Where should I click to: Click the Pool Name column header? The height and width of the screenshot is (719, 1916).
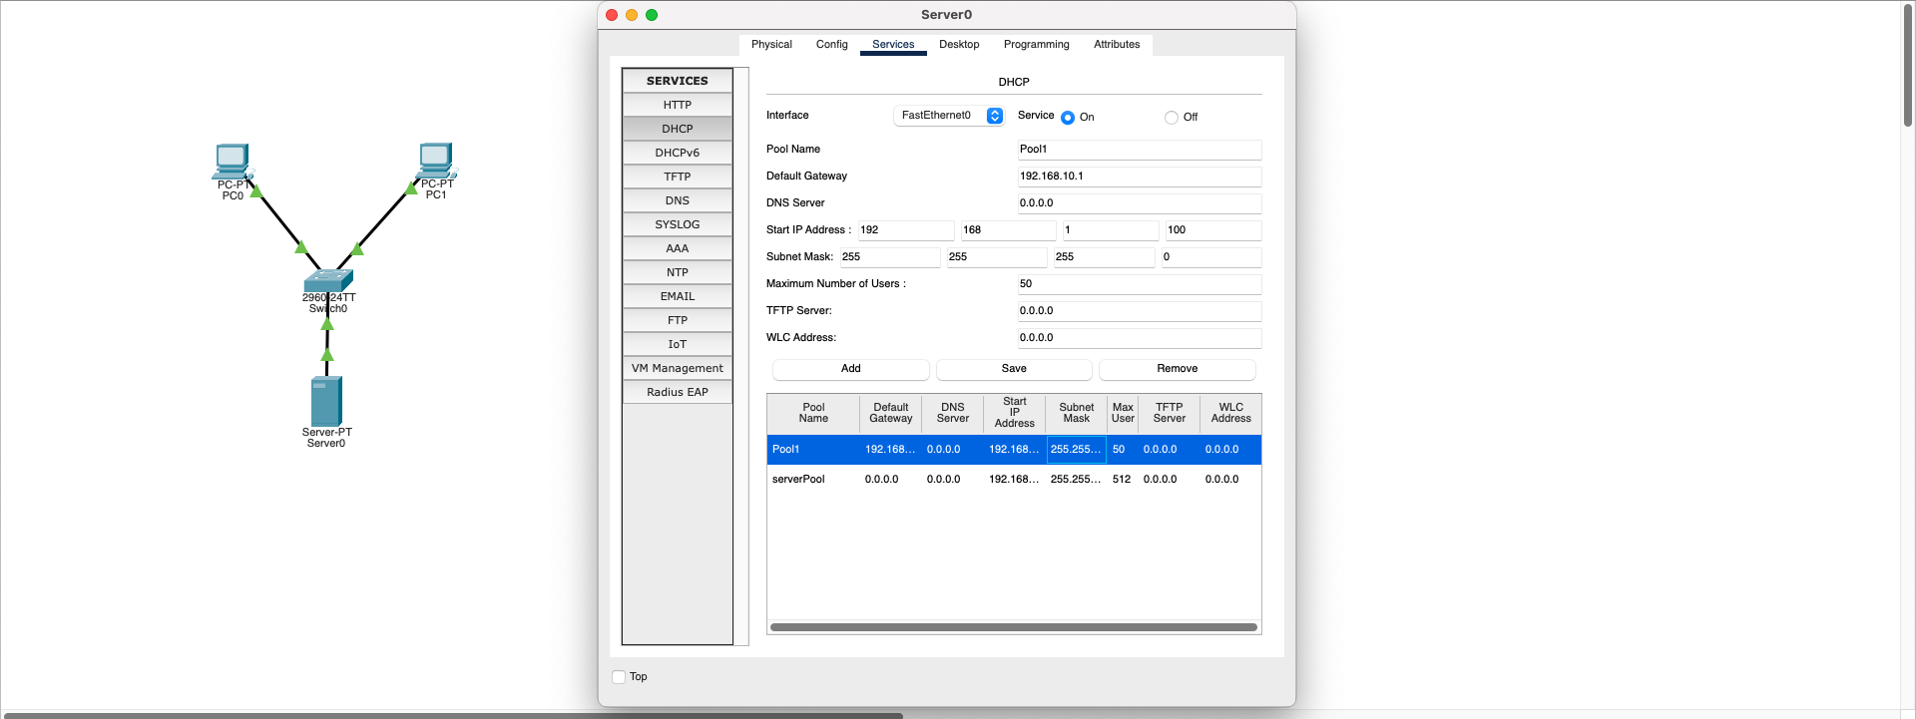813,413
